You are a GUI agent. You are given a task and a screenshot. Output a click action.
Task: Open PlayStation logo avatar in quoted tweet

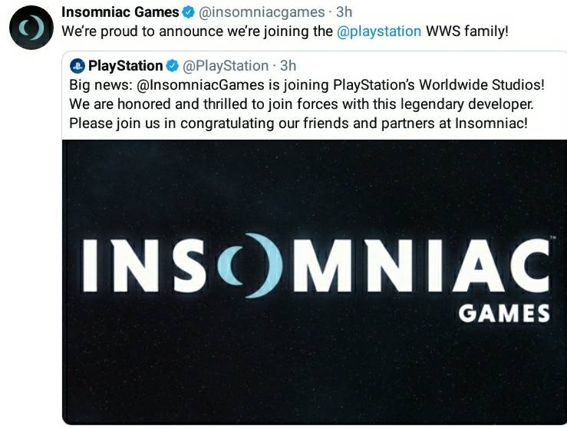tap(77, 66)
